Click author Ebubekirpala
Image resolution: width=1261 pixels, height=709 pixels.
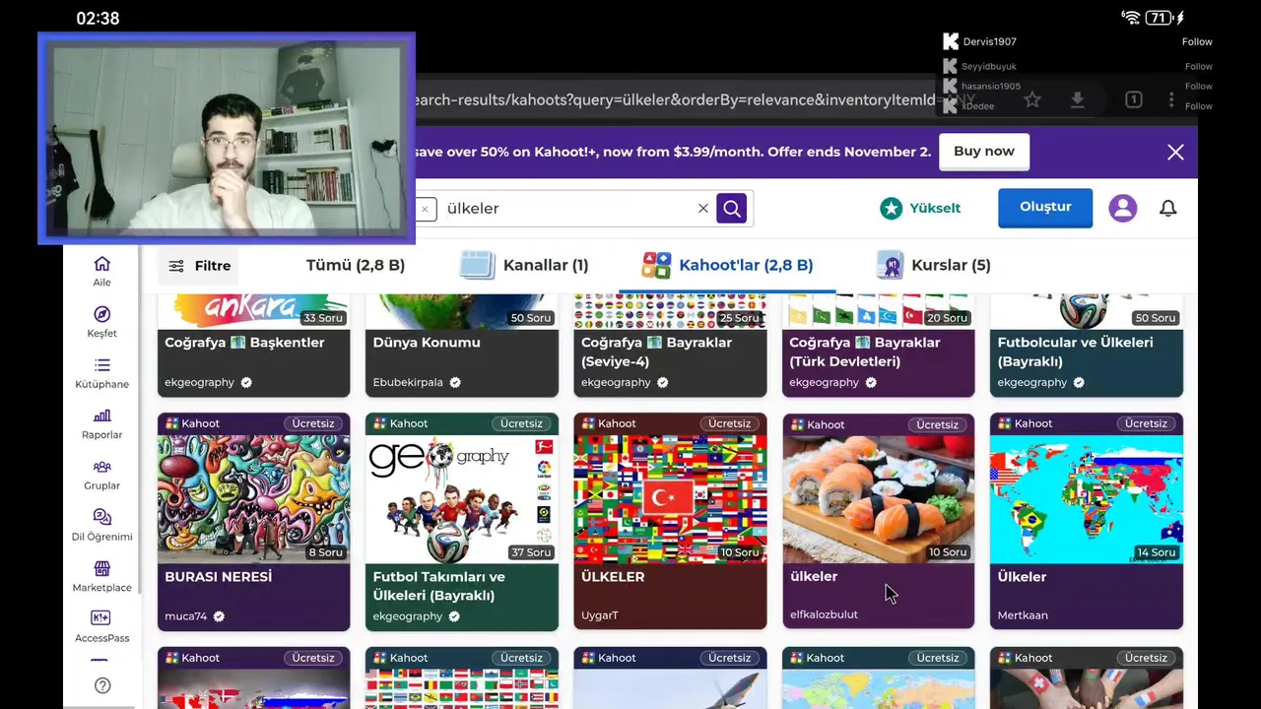(408, 382)
